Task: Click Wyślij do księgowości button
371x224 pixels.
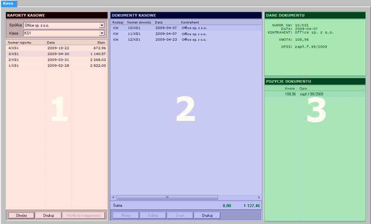Action: (83, 215)
